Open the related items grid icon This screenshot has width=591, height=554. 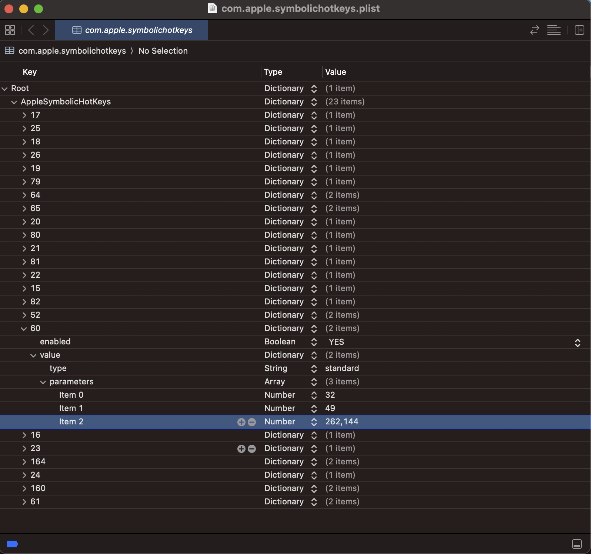10,30
